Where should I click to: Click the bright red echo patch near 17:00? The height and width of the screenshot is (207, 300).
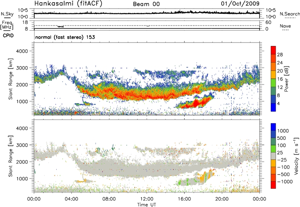coord(195,103)
